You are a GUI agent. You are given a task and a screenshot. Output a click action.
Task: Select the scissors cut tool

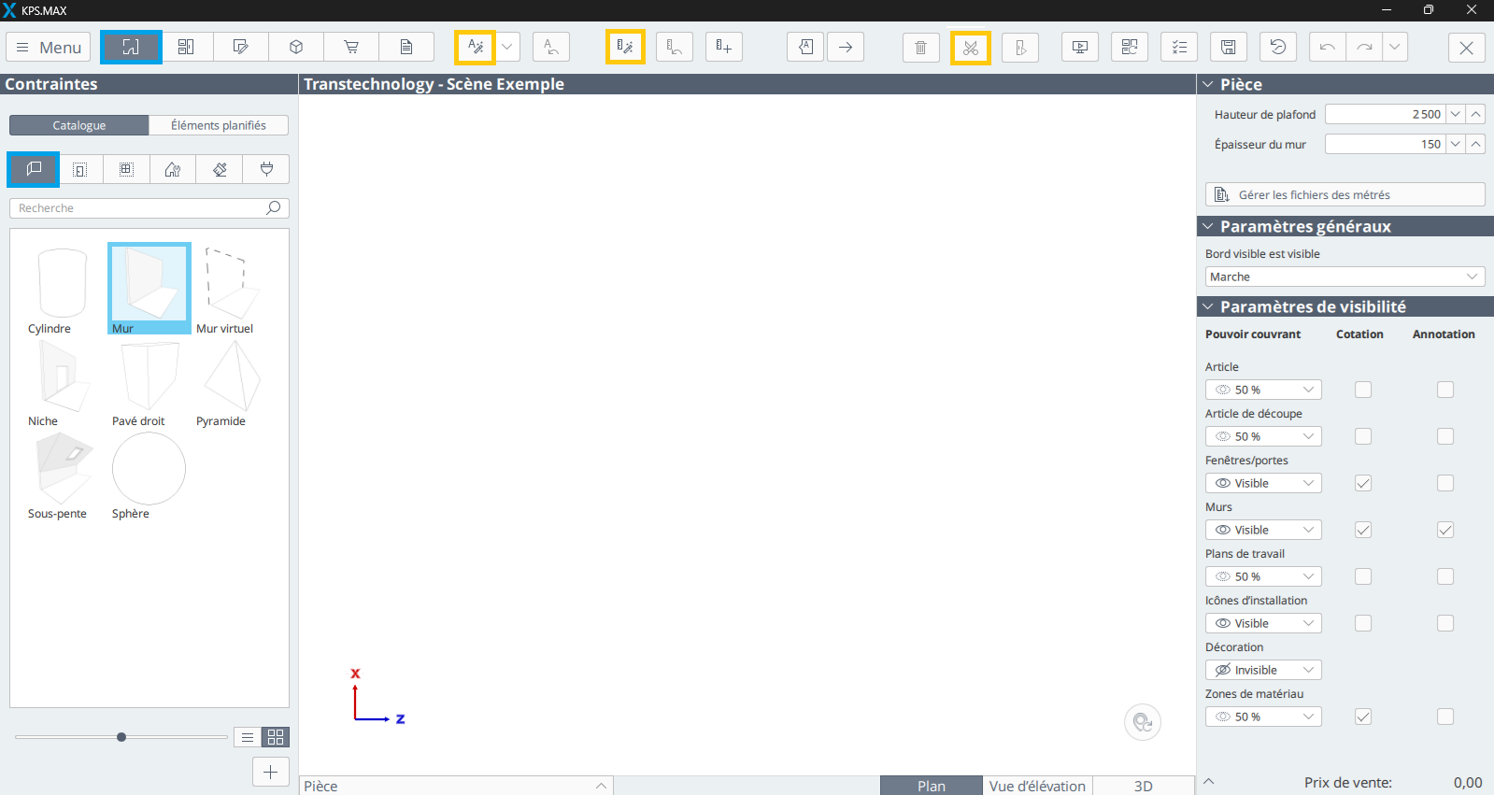[x=971, y=47]
